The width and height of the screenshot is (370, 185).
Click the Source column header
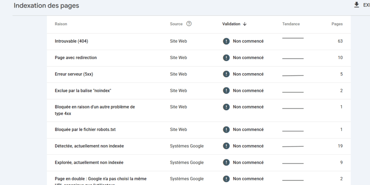[x=176, y=24]
